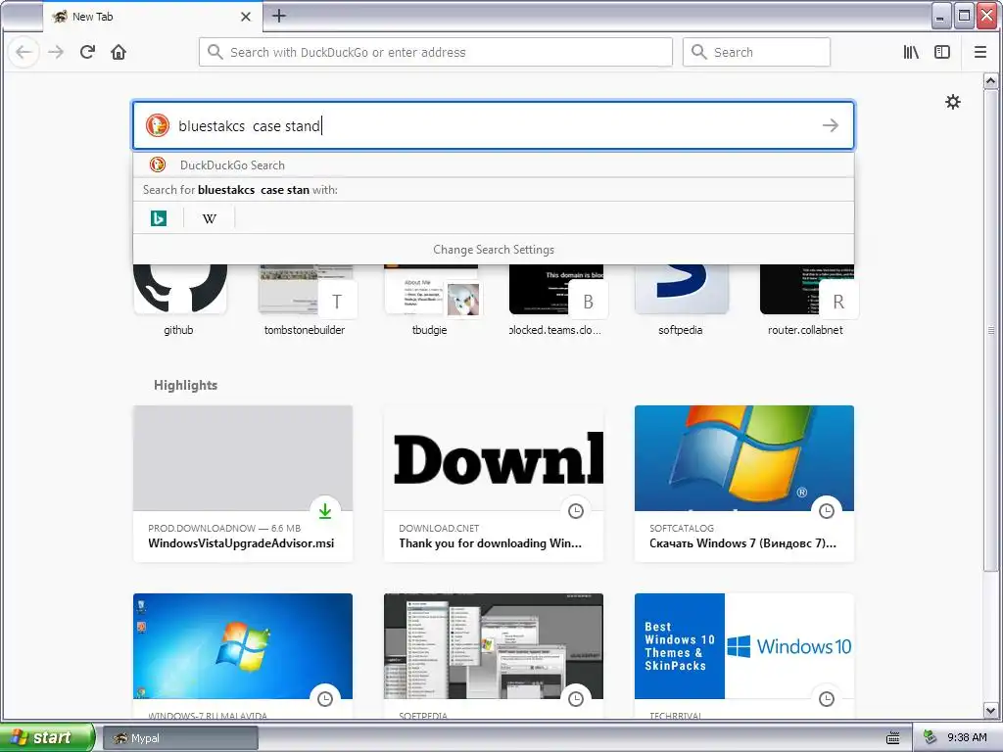The image size is (1003, 752).
Task: Open Thank you for downloading Win highlight
Action: (x=494, y=484)
